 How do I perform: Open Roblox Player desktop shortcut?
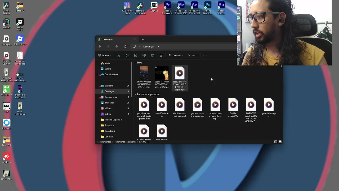point(20,41)
